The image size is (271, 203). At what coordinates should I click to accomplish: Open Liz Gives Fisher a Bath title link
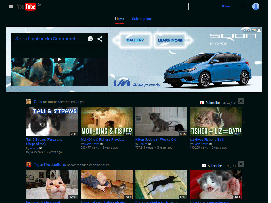pyautogui.click(x=207, y=140)
